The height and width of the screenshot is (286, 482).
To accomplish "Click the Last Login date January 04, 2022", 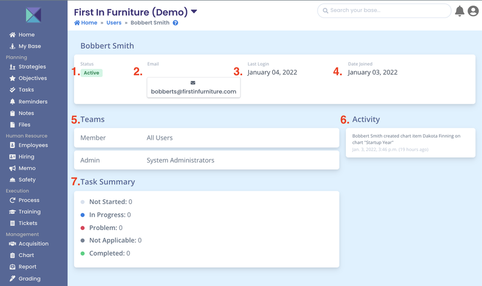I will tap(272, 72).
